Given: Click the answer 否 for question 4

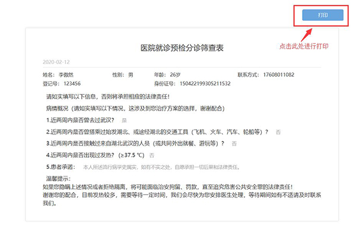Looking at the screenshot, I should (152, 155).
